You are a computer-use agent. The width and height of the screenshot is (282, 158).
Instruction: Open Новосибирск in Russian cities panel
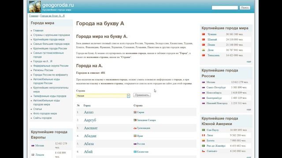pyautogui.click(x=214, y=93)
